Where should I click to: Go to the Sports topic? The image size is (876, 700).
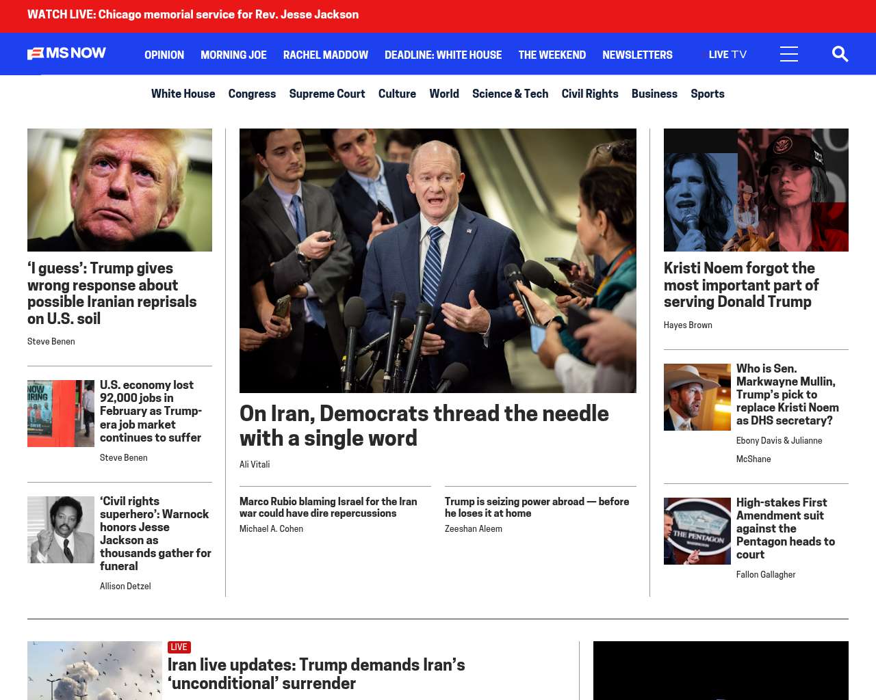[x=708, y=94]
